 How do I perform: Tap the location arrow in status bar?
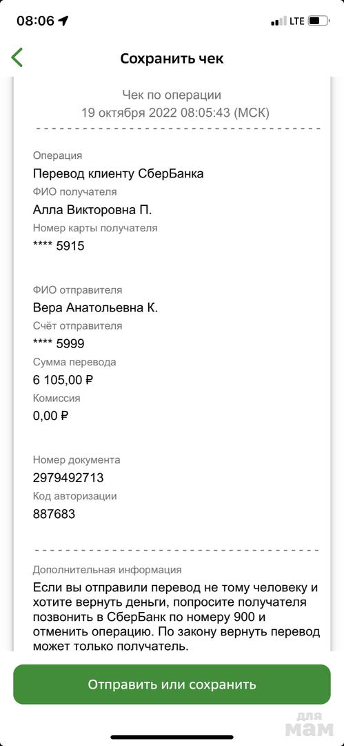point(63,21)
